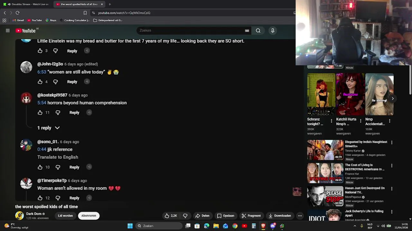
Task: Jump to timestamp 6:53
Action: pos(42,72)
